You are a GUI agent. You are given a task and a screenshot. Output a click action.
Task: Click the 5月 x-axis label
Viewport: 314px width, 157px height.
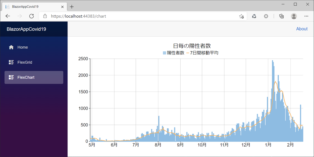(92, 144)
